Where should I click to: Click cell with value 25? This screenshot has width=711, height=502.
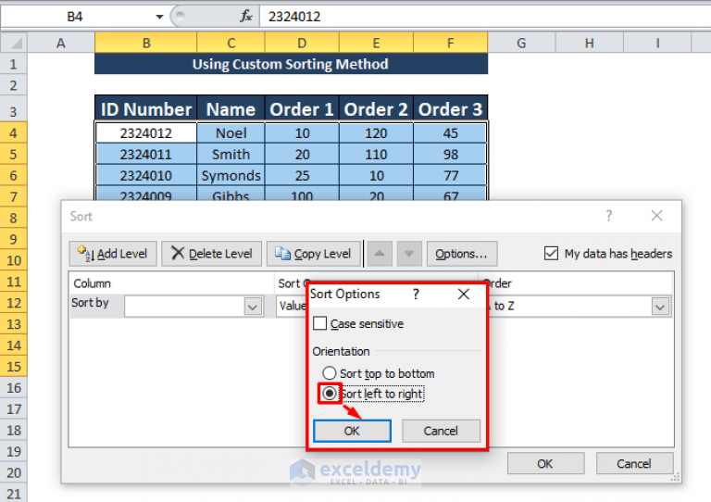[302, 175]
